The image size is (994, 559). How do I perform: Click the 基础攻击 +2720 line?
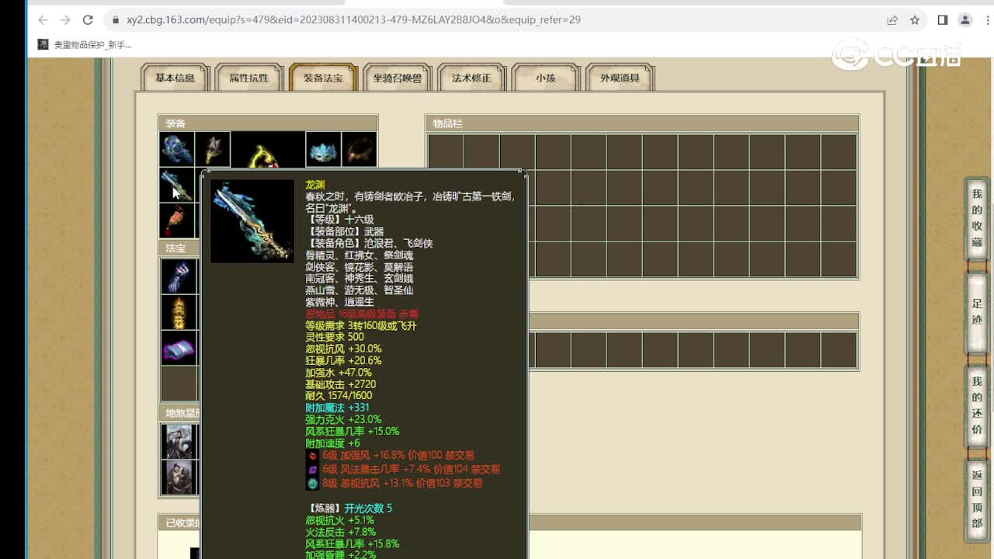[x=340, y=384]
